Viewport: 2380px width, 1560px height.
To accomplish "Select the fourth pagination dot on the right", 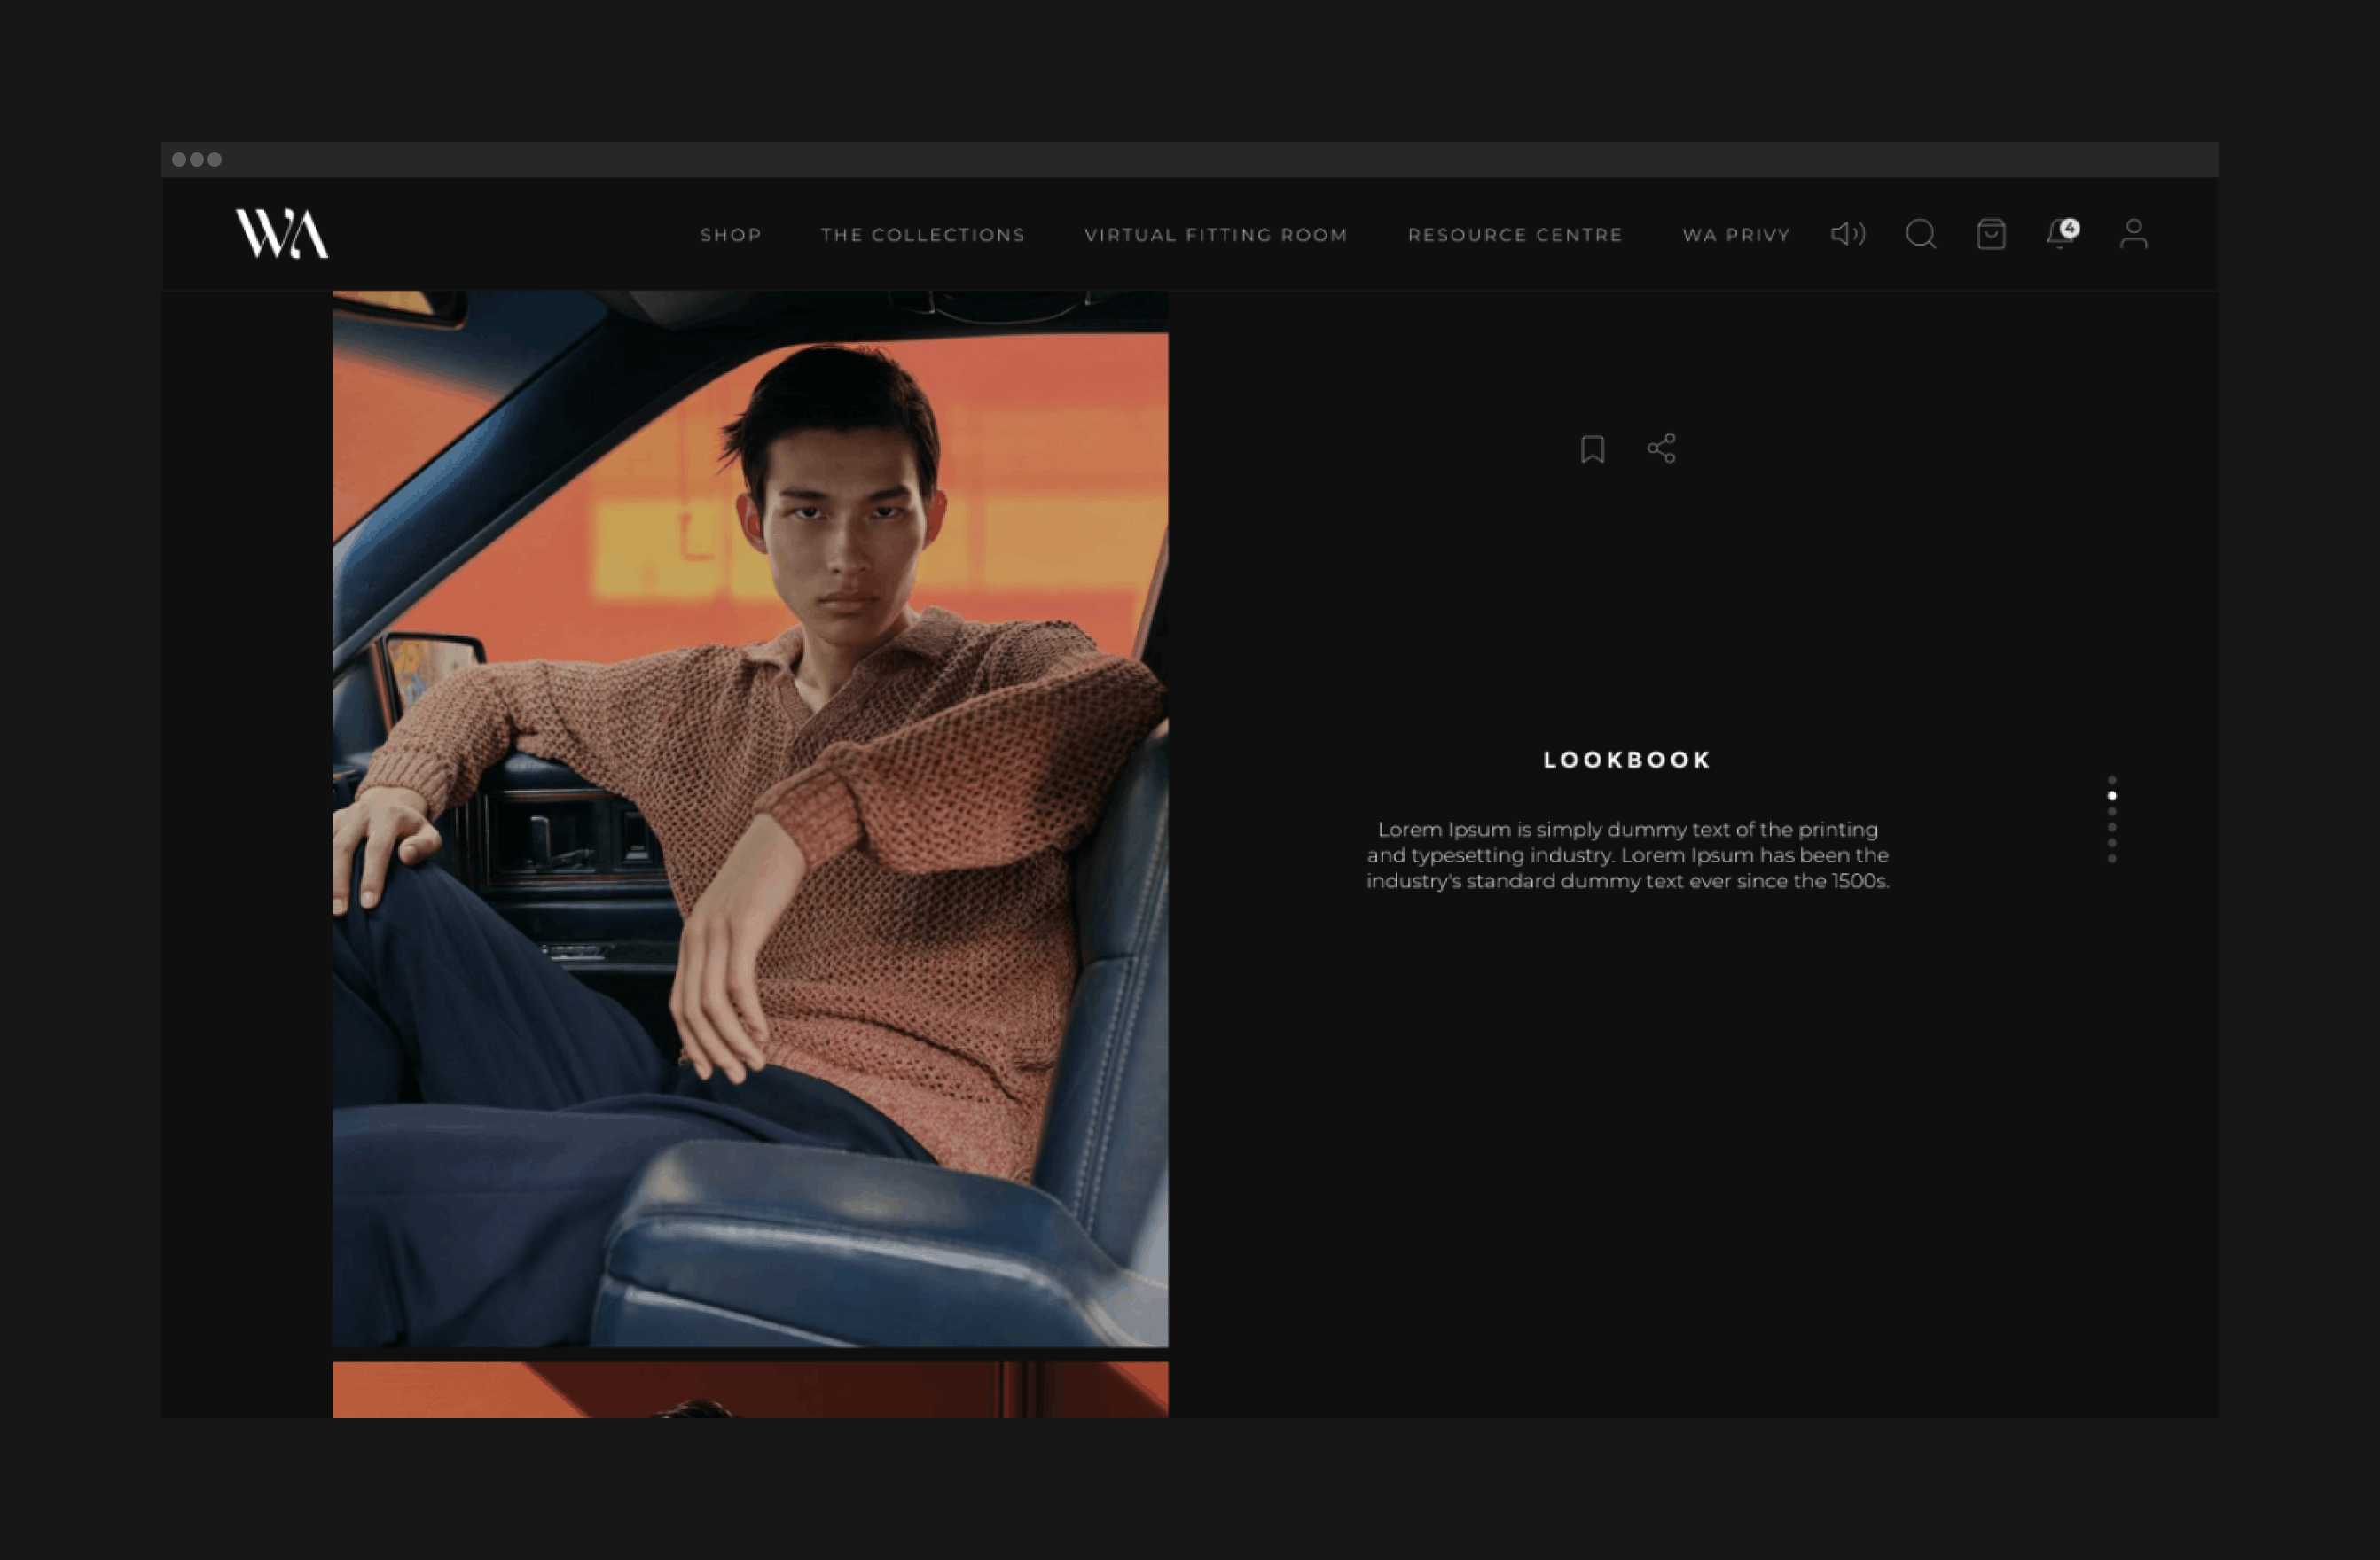I will 2112,828.
